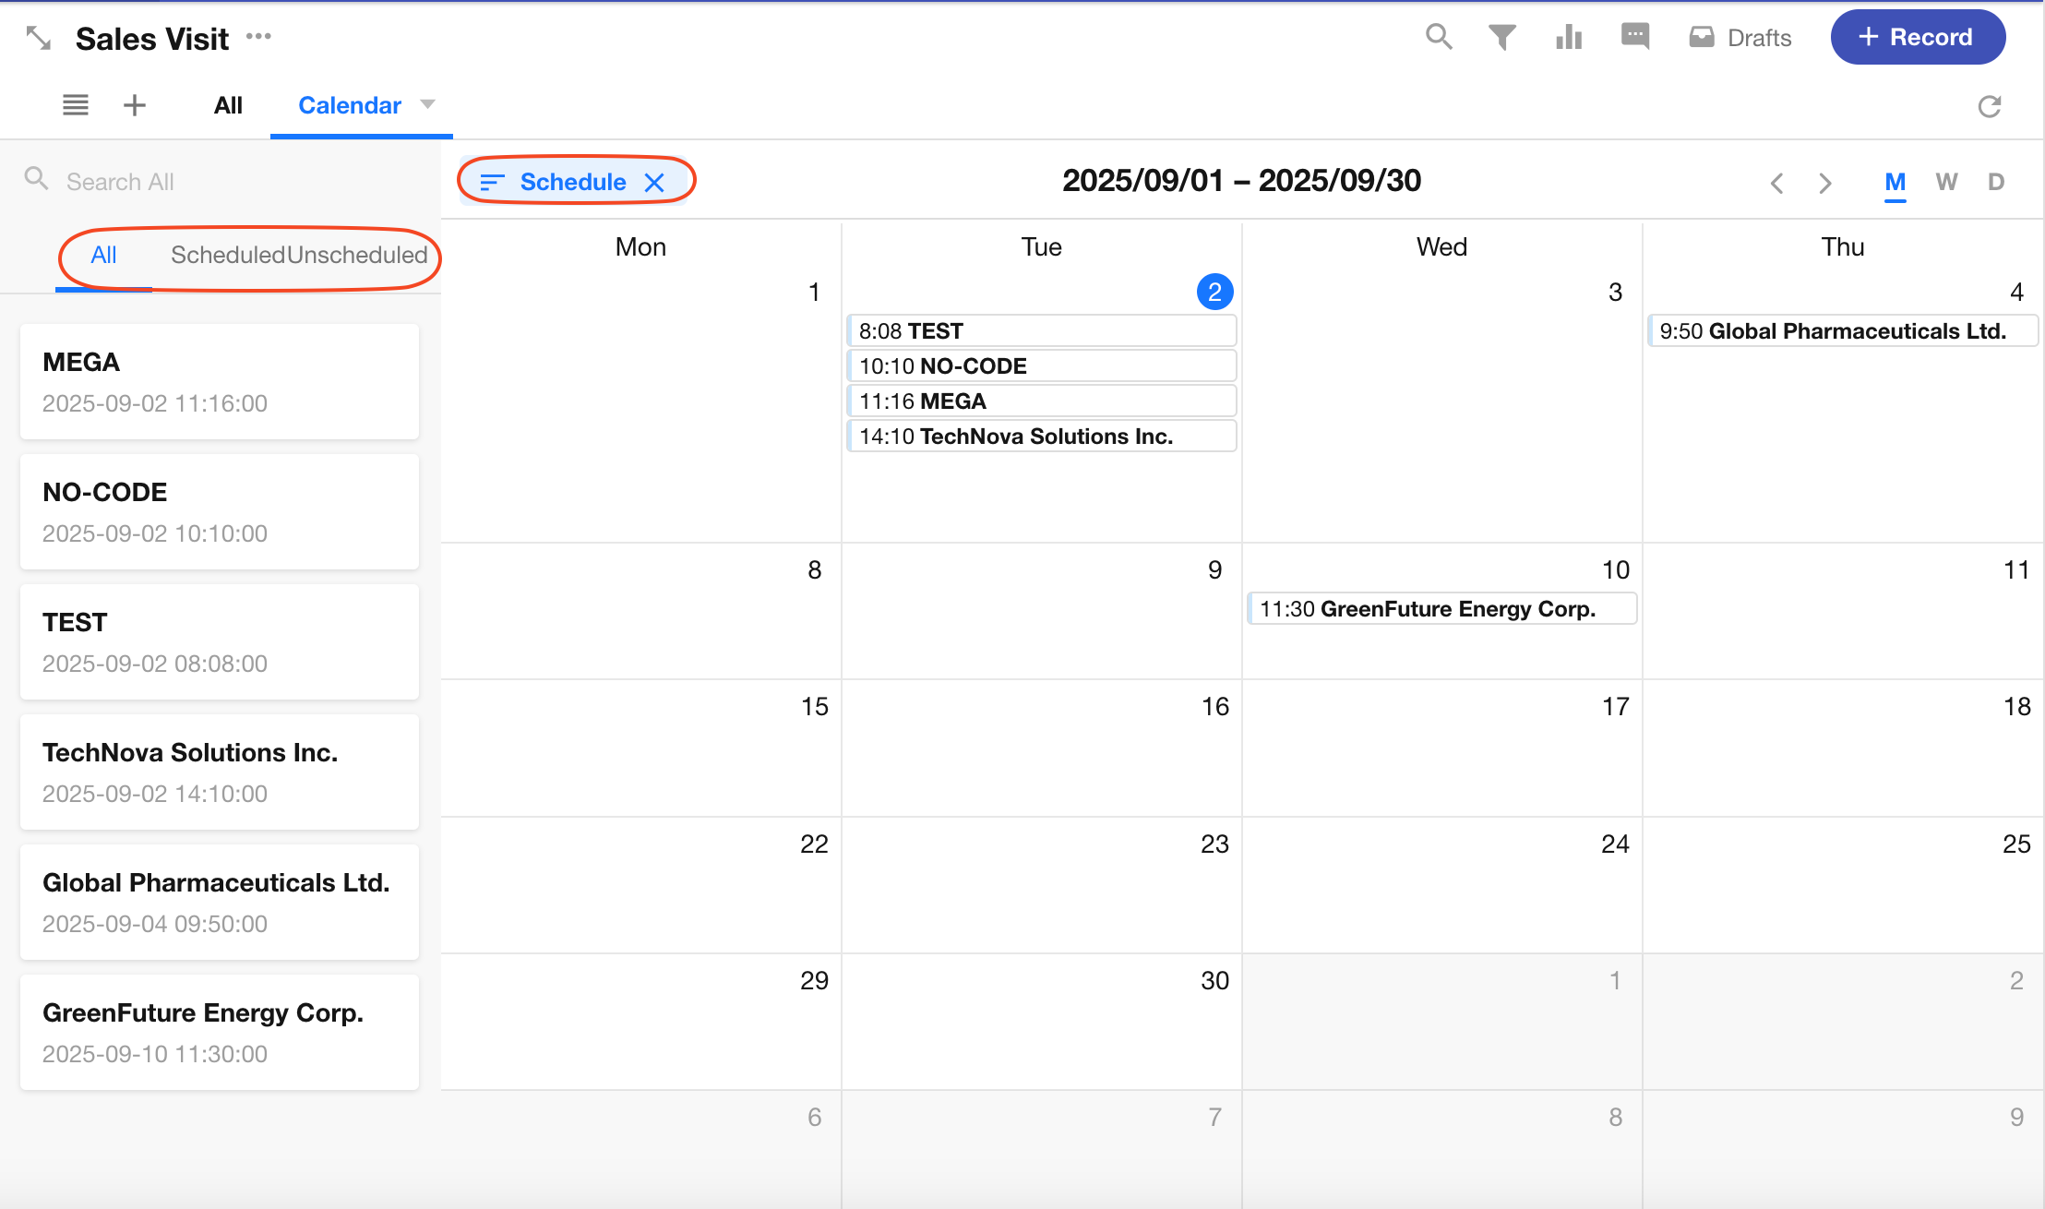Click the + Record button
2045x1209 pixels.
1918,37
